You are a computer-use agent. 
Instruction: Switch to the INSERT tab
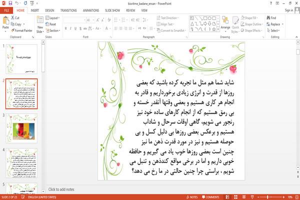coord(34,10)
